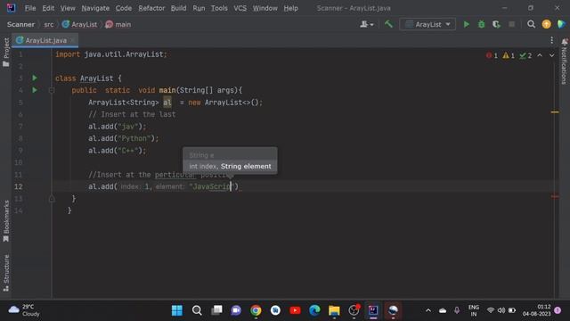Click the main method breadcrumb
Screen dimensions: 570x321
[x=118, y=24]
